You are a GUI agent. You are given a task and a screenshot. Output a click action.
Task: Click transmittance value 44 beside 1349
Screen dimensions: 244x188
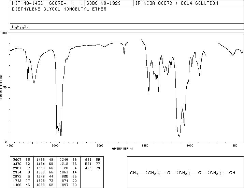51,176
